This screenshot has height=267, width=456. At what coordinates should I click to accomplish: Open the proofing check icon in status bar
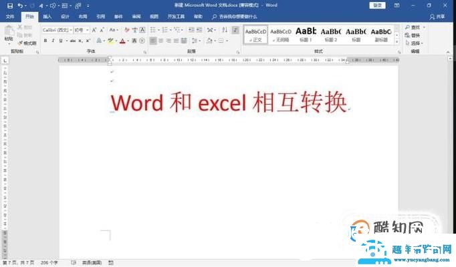click(74, 262)
